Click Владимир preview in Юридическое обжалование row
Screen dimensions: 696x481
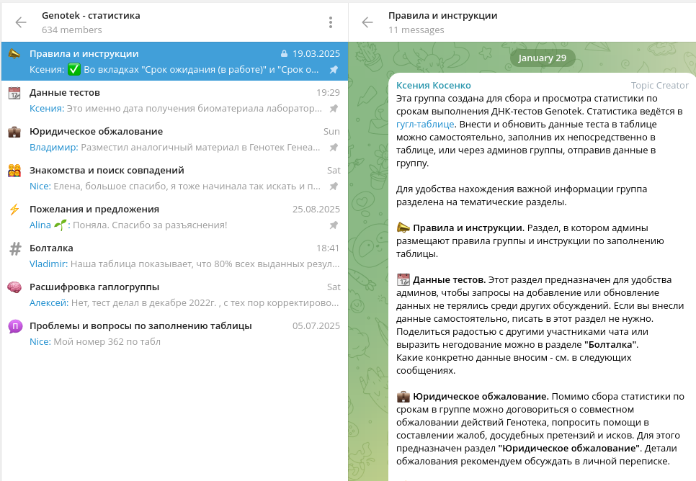pyautogui.click(x=174, y=148)
